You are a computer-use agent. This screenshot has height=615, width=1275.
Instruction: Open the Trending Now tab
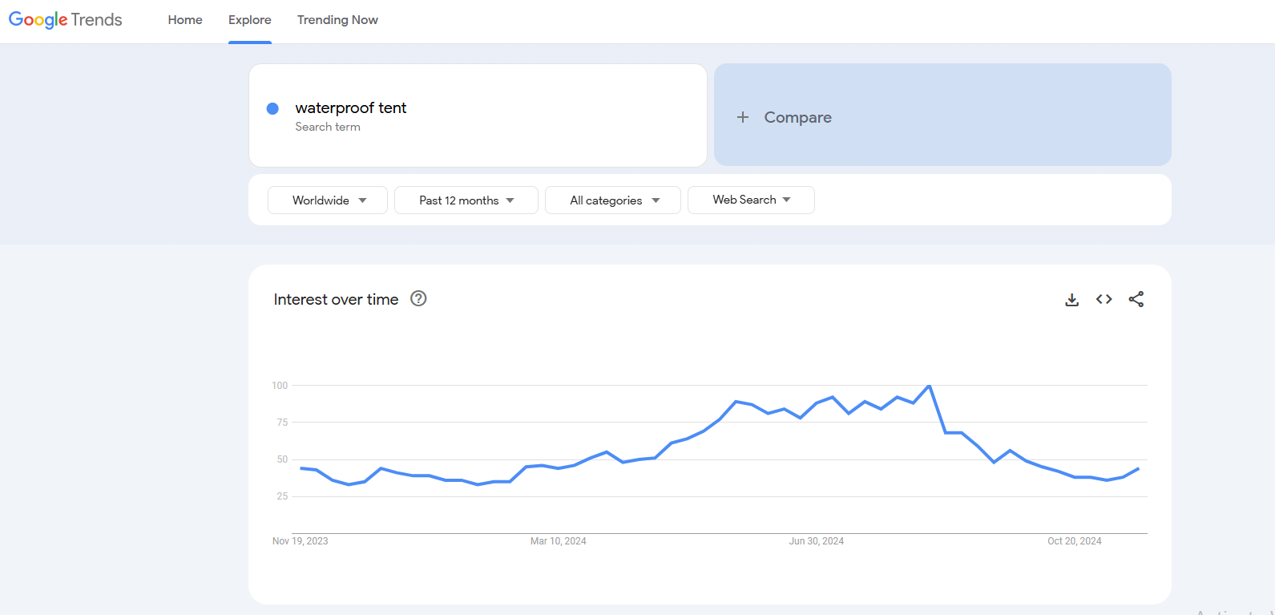click(x=337, y=20)
